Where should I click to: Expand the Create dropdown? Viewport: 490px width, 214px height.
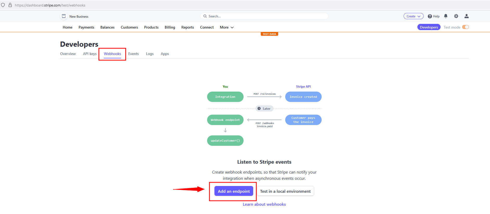pyautogui.click(x=413, y=16)
